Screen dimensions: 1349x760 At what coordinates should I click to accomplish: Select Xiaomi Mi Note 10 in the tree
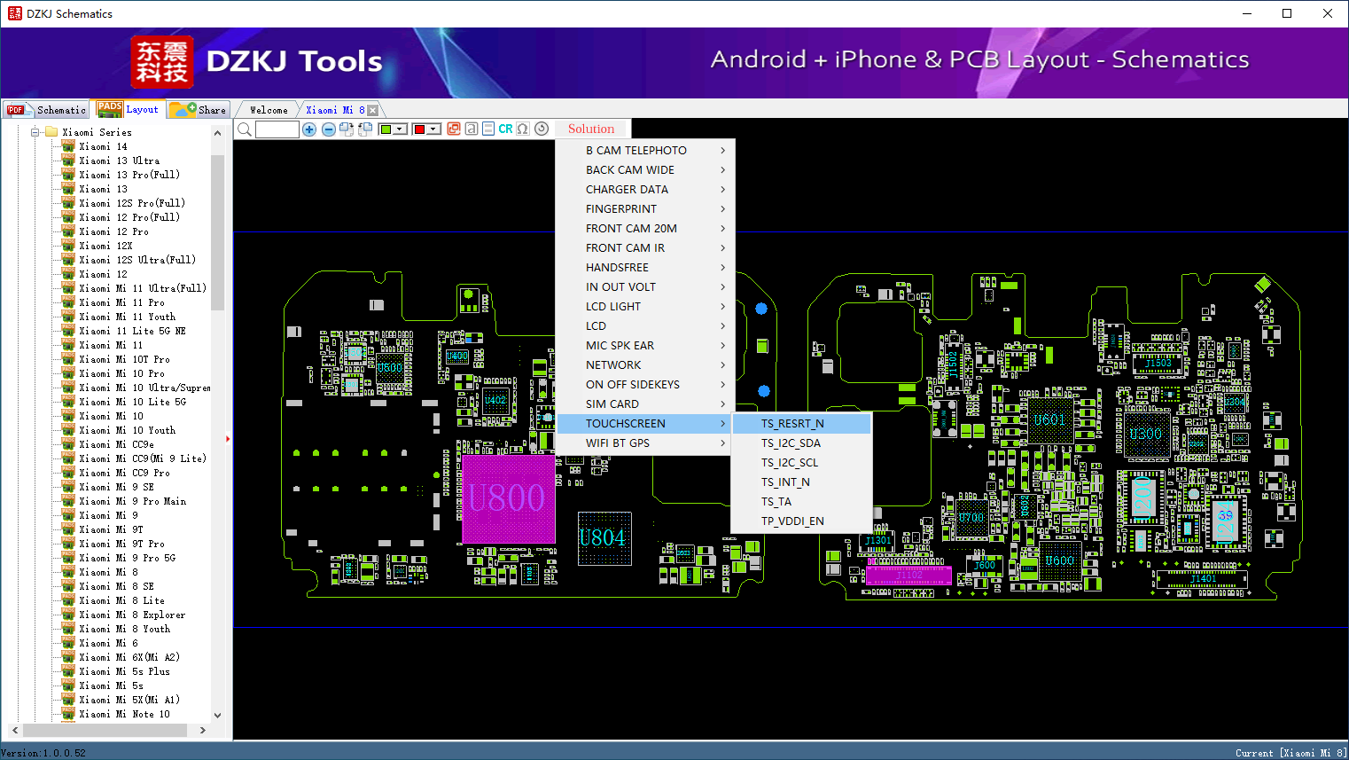click(124, 714)
